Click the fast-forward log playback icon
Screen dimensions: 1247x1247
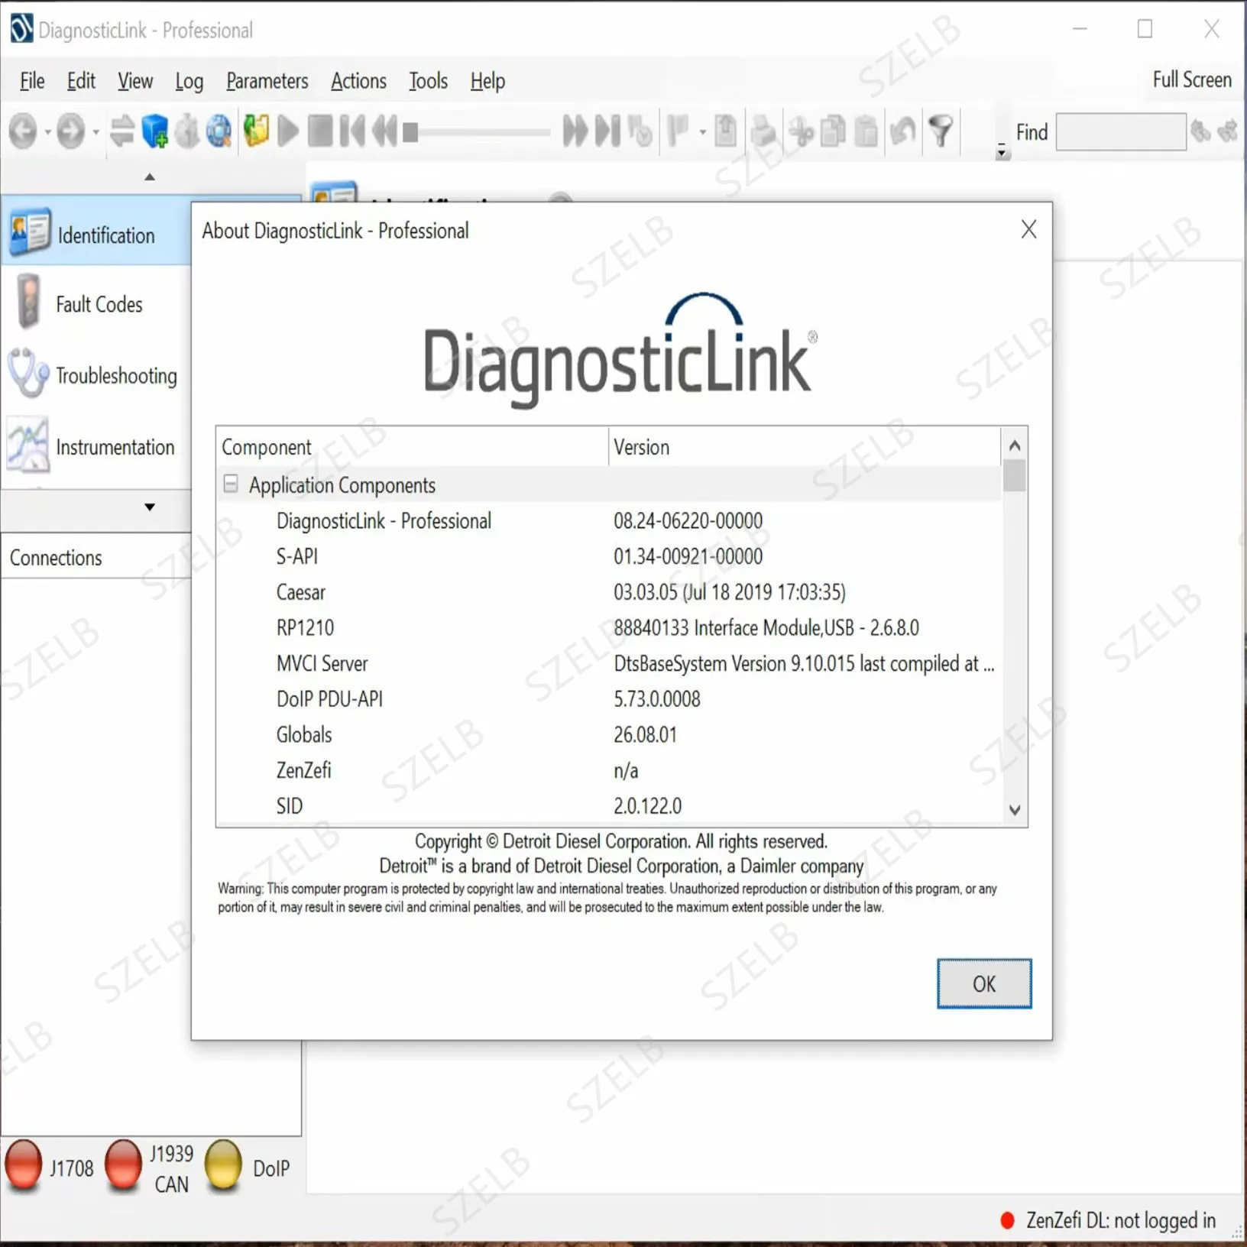point(575,131)
